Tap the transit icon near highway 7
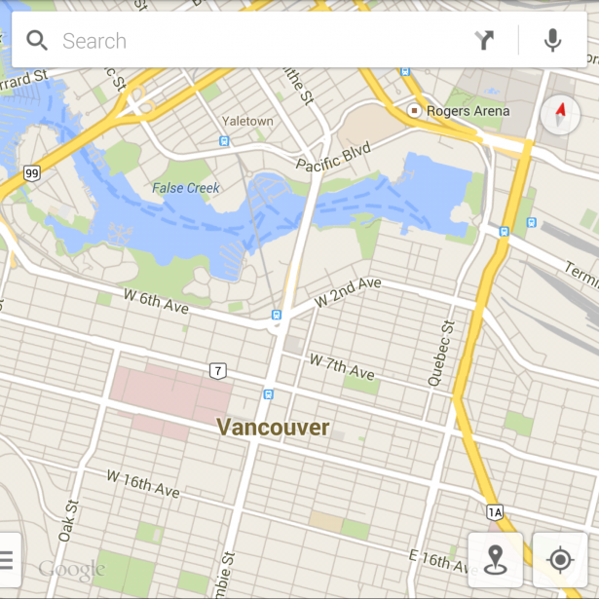599x599 pixels. (x=269, y=394)
